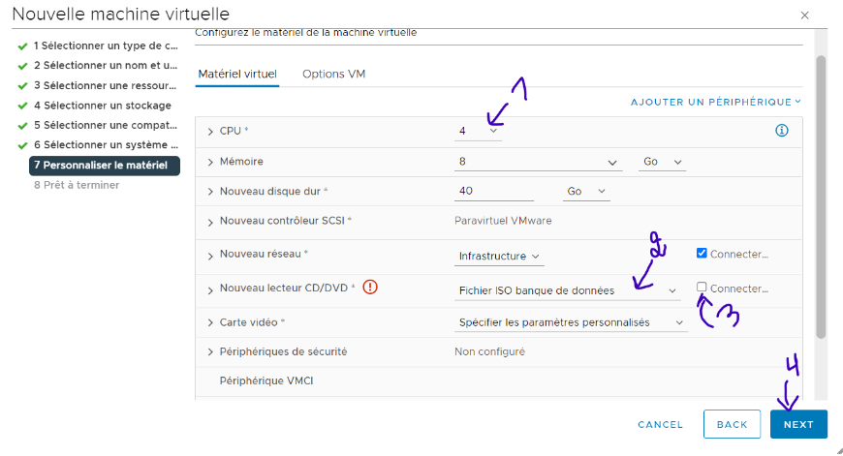Click the NEXT button
The image size is (843, 456).
tap(798, 424)
